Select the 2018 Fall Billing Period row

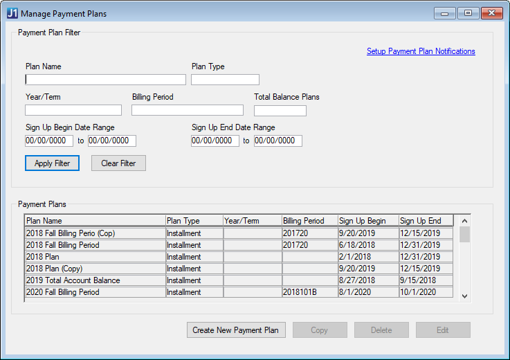point(95,245)
